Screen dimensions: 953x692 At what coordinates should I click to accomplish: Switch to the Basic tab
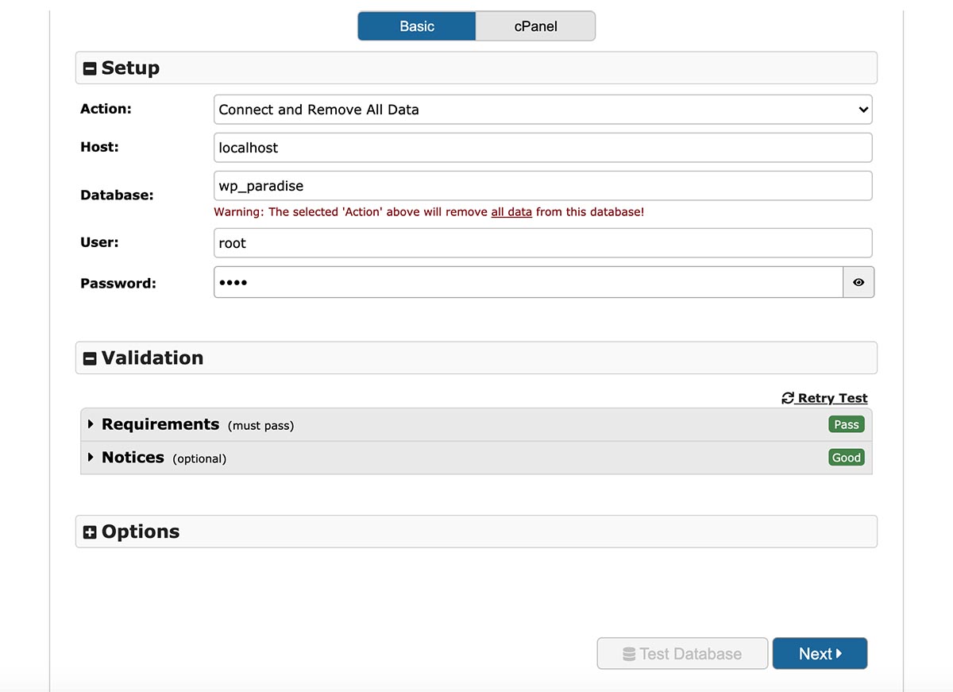click(x=417, y=26)
